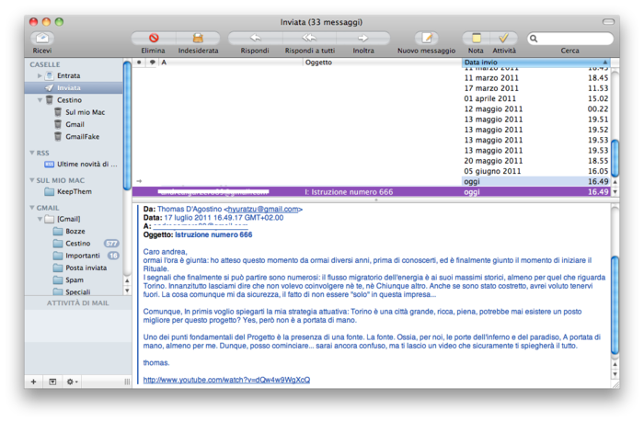Create a new Nota
Viewport: 644px width, 422px height.
(x=476, y=39)
